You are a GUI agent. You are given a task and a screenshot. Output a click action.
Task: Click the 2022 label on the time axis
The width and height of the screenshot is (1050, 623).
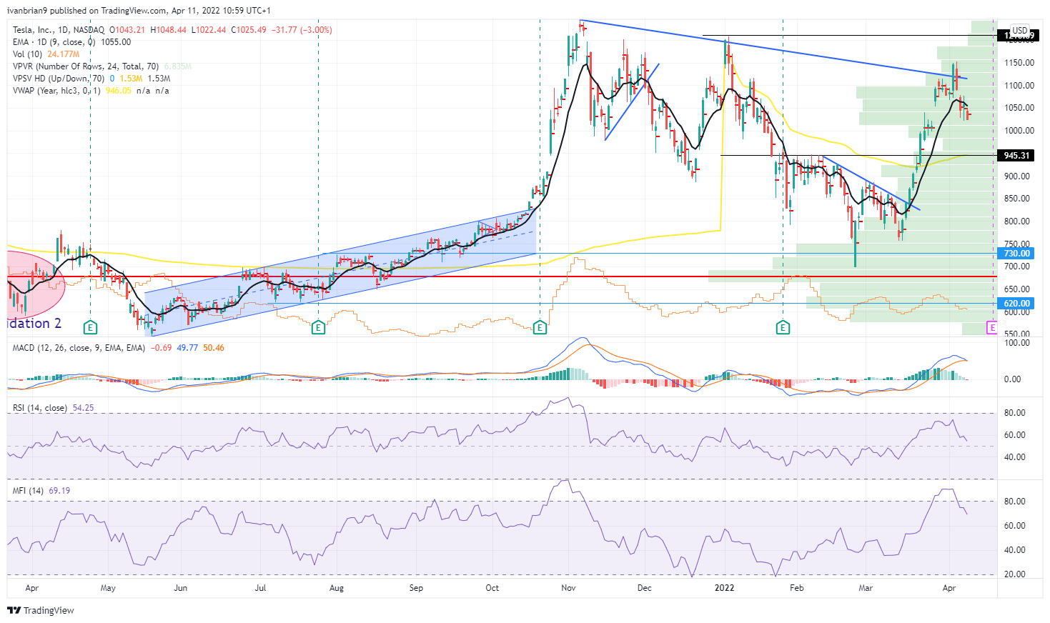click(x=725, y=589)
